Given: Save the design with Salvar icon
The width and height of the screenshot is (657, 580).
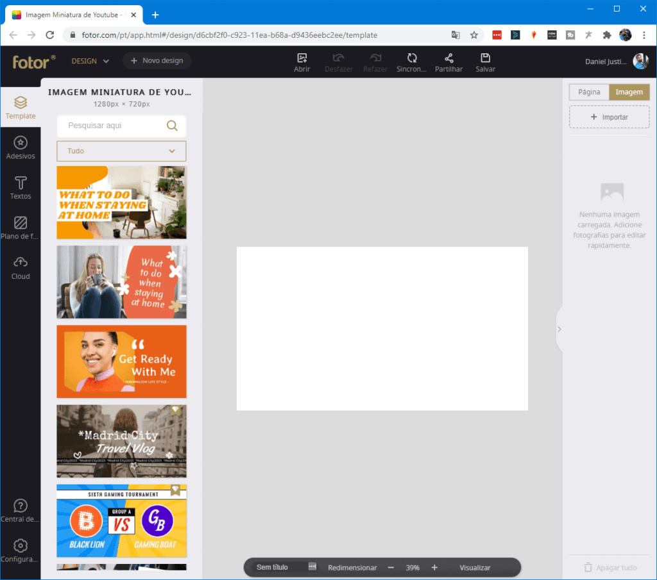Looking at the screenshot, I should click(485, 62).
